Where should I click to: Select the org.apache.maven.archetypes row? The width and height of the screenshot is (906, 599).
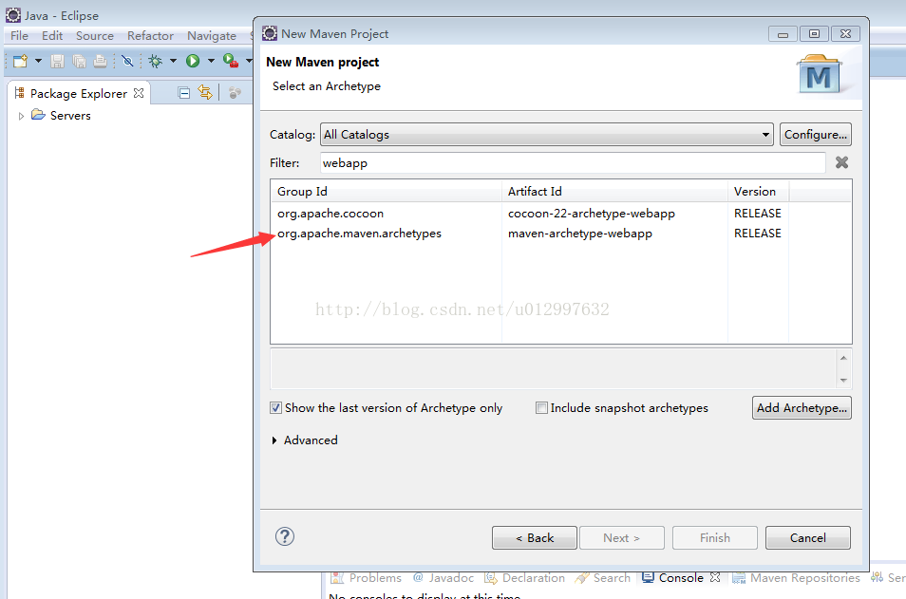click(561, 234)
